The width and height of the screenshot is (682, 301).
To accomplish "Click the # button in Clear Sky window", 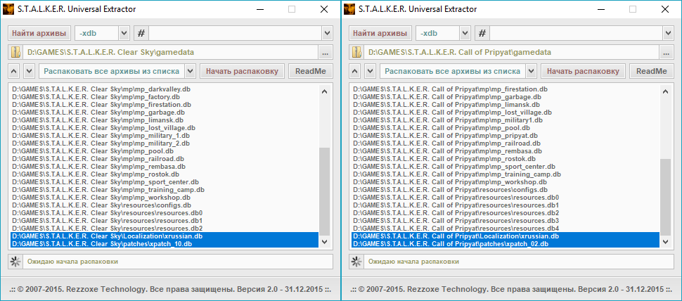I will coord(141,33).
